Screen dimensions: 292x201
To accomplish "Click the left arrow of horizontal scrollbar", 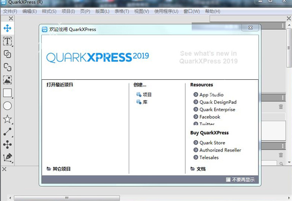I will coord(10,198).
